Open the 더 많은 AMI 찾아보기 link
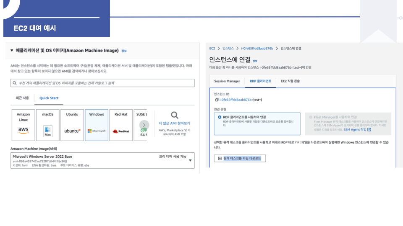Screen dimensions: 403x226 click(x=175, y=123)
